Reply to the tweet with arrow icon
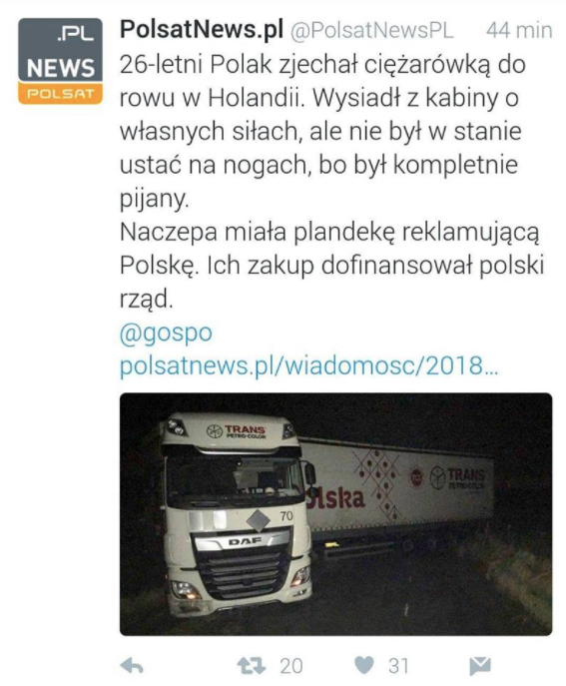This screenshot has width=566, height=686. (132, 666)
